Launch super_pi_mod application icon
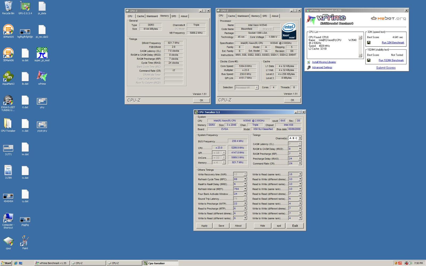426x266 pixels. click(42, 54)
